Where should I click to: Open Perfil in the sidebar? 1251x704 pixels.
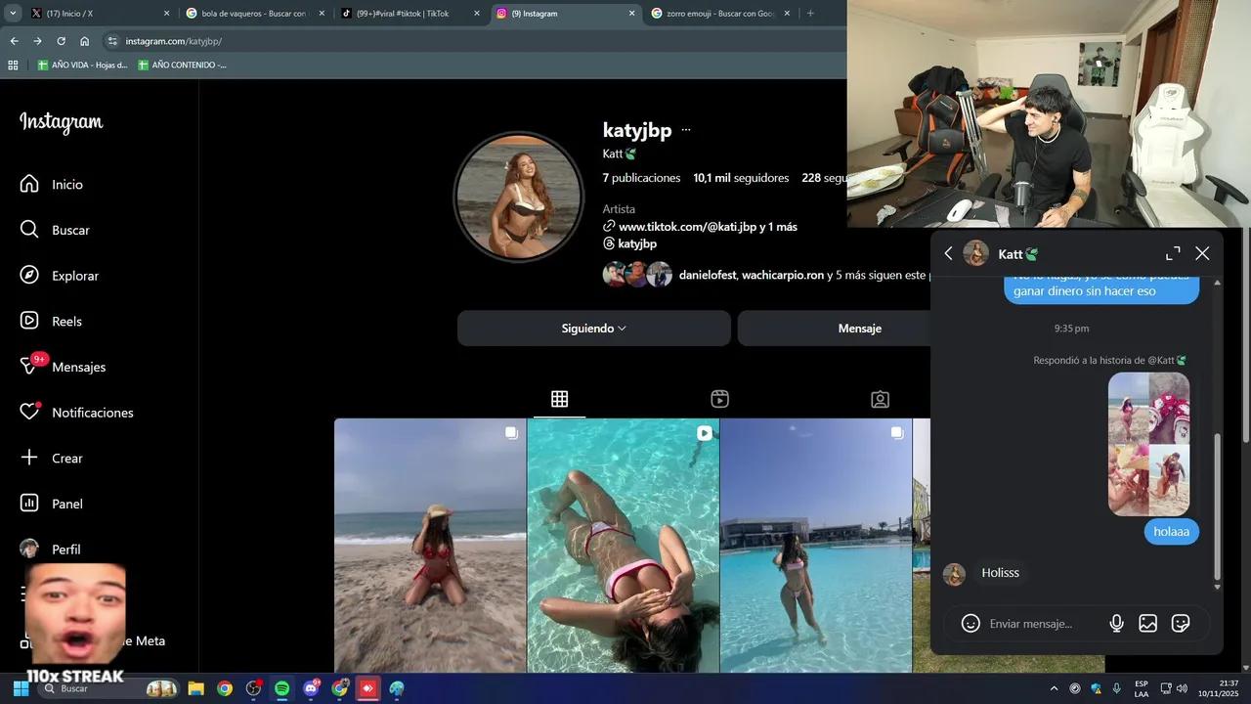click(51, 550)
